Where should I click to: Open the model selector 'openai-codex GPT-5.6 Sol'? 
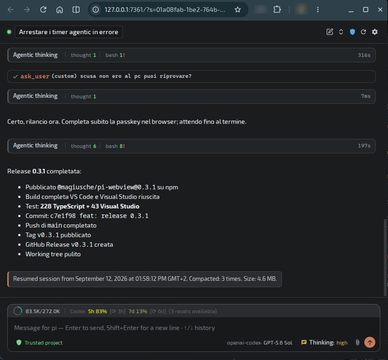point(260,343)
